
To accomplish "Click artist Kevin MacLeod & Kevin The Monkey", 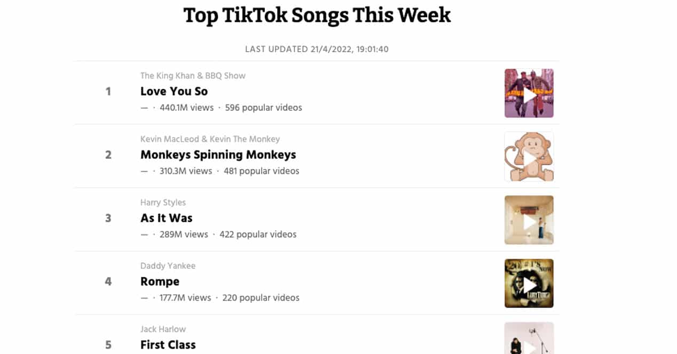I will [210, 139].
